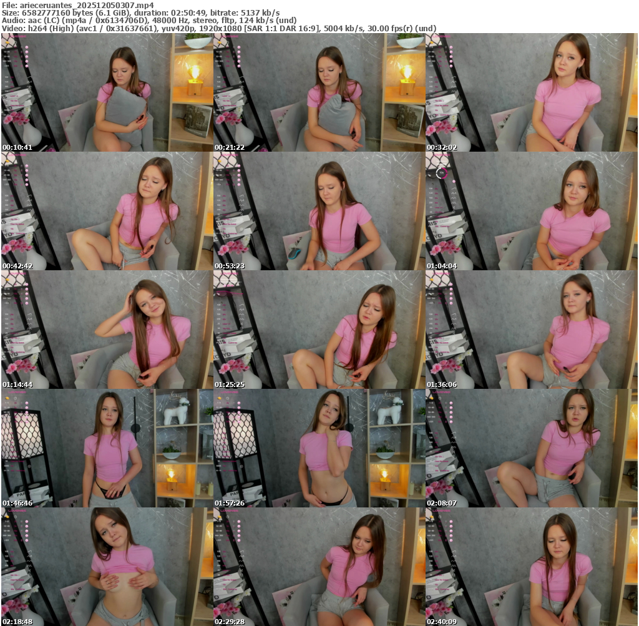This screenshot has height=626, width=639.
Task: Select the frame stamped 00:53:23
Action: 319,211
